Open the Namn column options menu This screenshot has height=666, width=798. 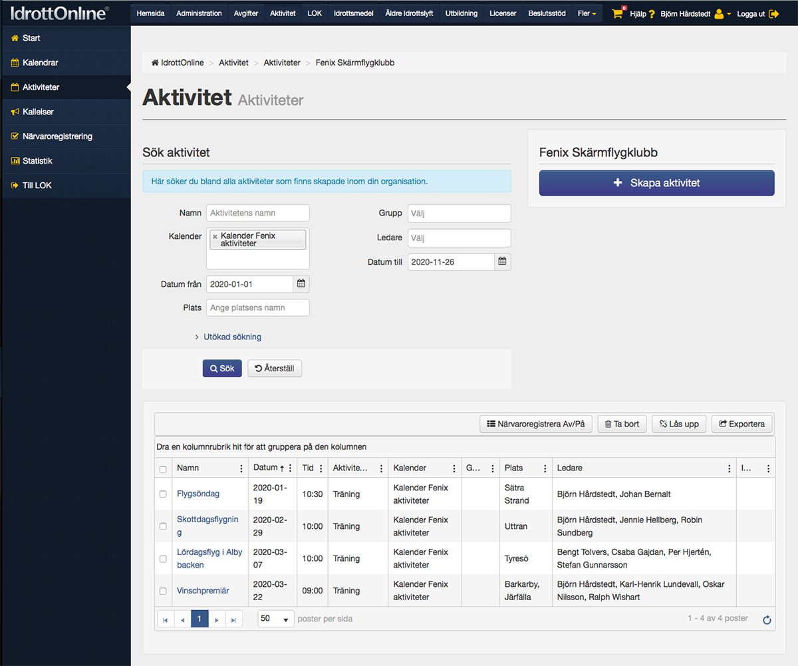[241, 468]
